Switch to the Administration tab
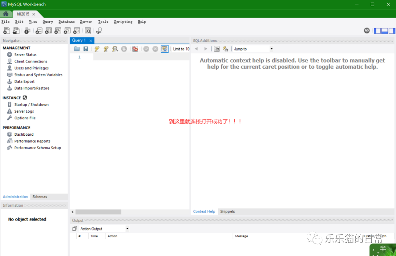Screen dimensions: 396x256 (15, 197)
